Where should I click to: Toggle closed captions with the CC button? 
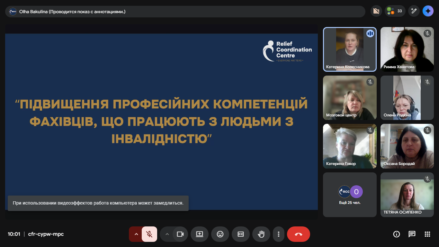point(241,234)
